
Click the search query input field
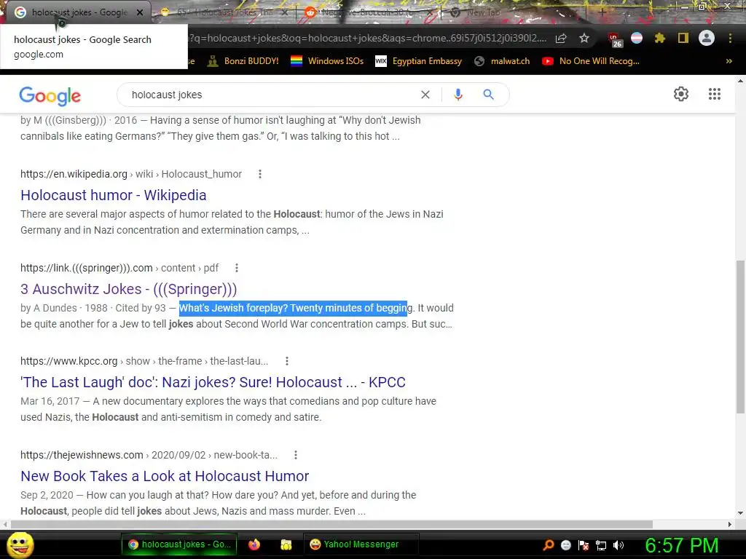271,95
